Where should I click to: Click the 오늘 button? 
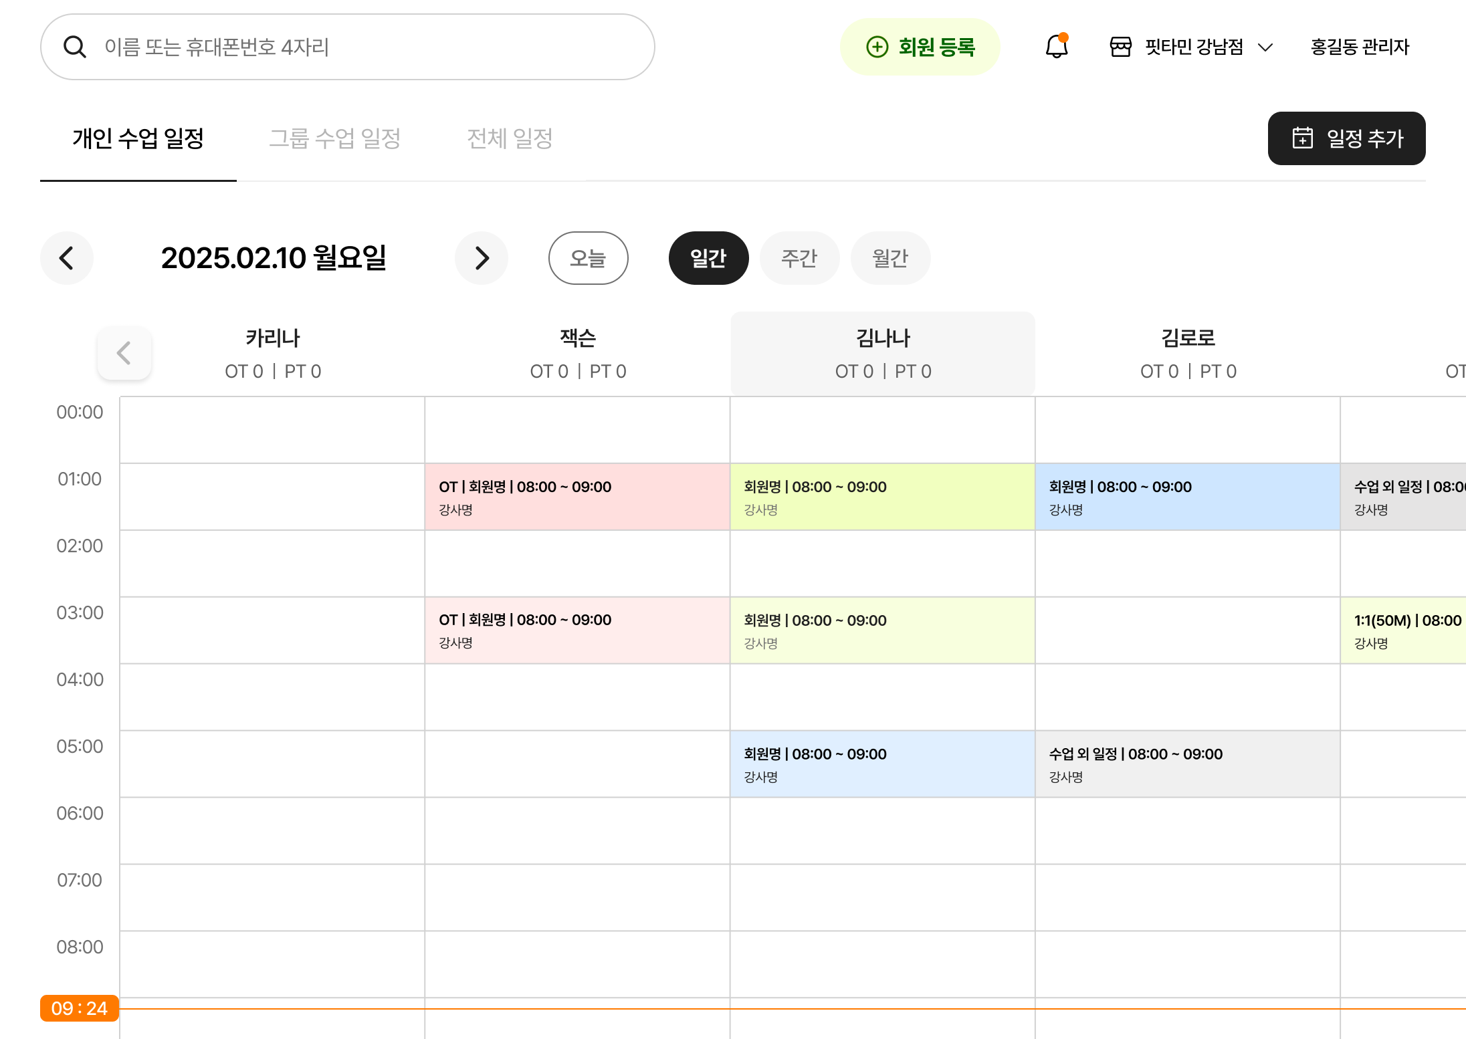[588, 258]
